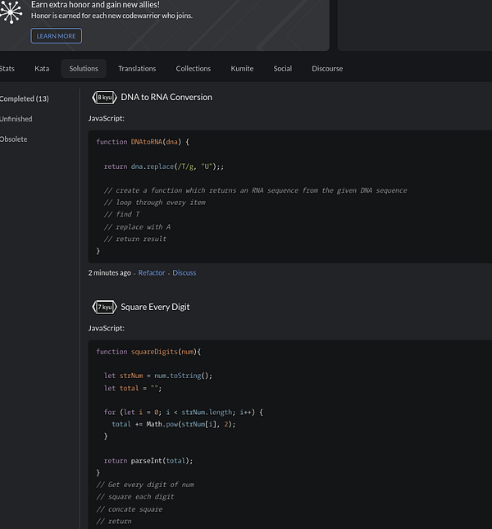Click the 8 kyu rank badge
This screenshot has height=529, width=492.
point(103,98)
